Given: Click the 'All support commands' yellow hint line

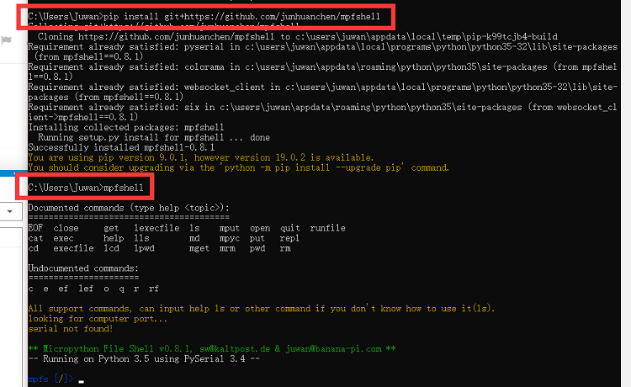Looking at the screenshot, I should point(262,309).
